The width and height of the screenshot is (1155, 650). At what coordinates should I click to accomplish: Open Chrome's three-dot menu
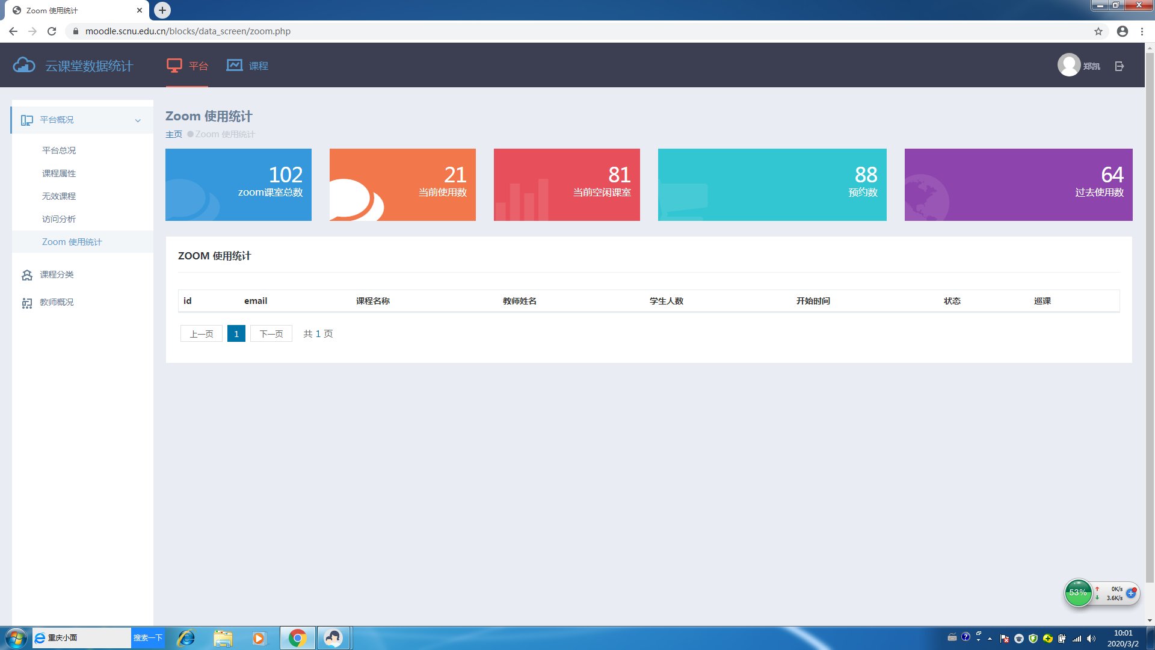pyautogui.click(x=1142, y=31)
